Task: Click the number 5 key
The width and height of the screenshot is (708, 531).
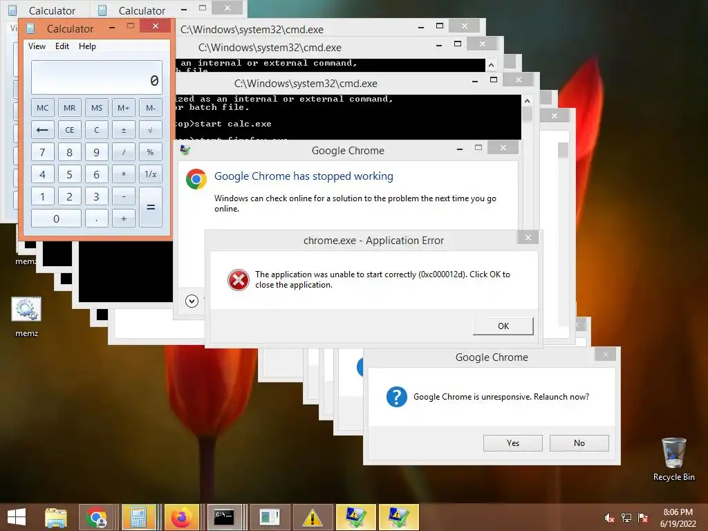Action: [x=70, y=174]
